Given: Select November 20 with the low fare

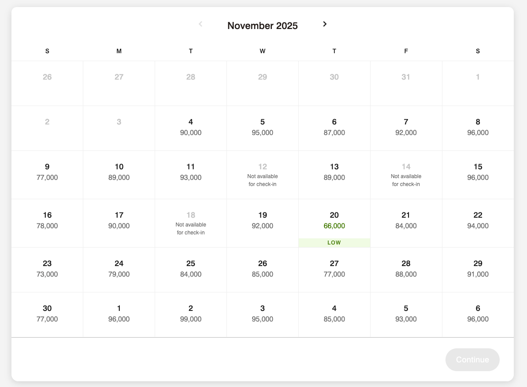Looking at the screenshot, I should tap(334, 219).
